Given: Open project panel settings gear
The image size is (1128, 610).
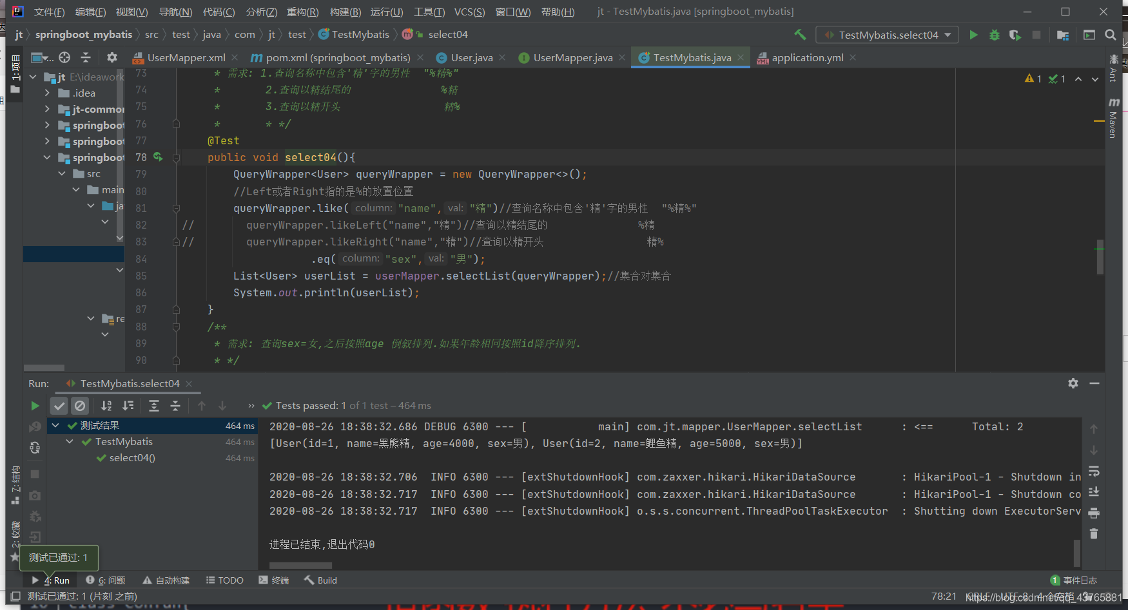Looking at the screenshot, I should (x=112, y=57).
